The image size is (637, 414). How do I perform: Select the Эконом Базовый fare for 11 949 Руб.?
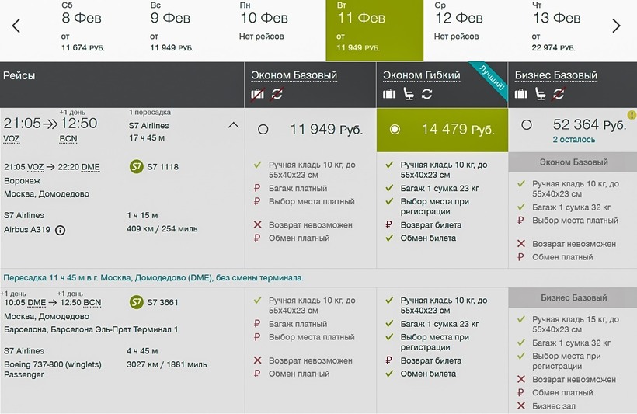(x=263, y=130)
